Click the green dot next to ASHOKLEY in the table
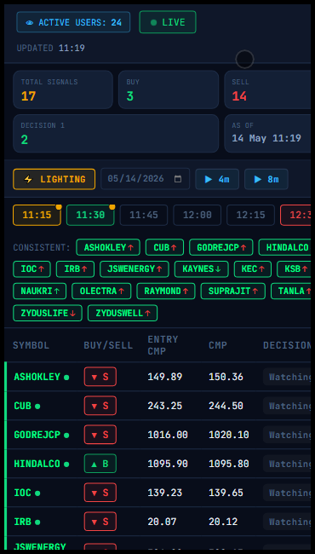315x554 pixels. coord(66,378)
